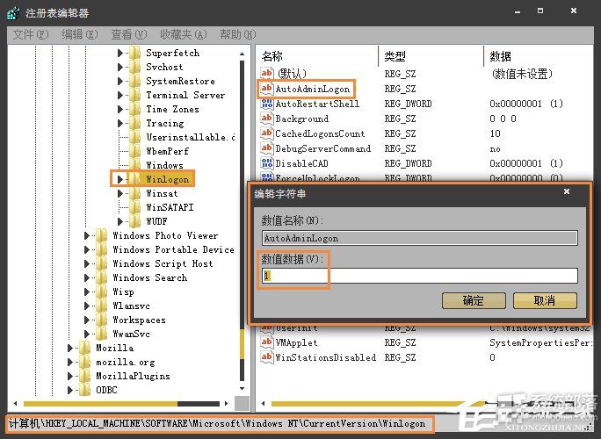This screenshot has height=439, width=601.
Task: Click the tree pane horizontal scrollbar thumb
Action: (100, 403)
